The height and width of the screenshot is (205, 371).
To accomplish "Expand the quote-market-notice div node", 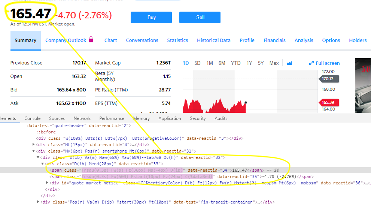I will (x=47, y=183).
